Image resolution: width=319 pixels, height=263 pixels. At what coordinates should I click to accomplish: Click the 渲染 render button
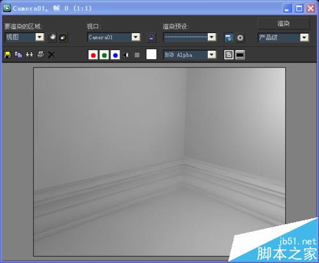pos(283,24)
